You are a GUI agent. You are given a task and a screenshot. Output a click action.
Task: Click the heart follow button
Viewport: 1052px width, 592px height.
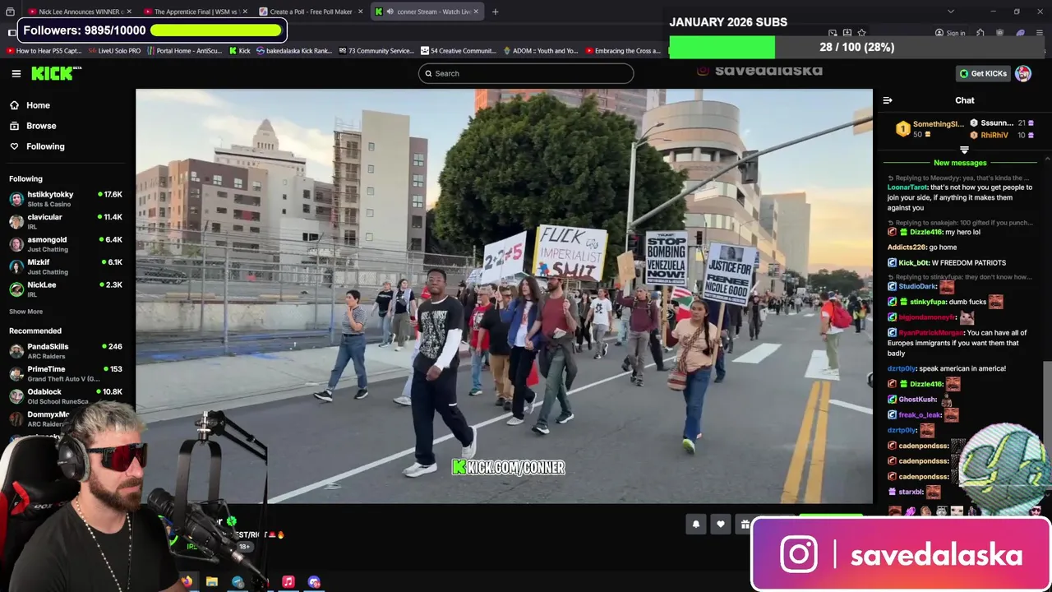click(x=721, y=525)
